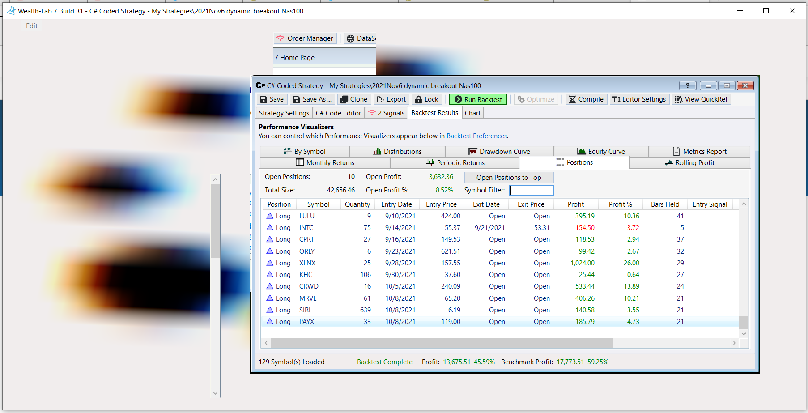This screenshot has height=413, width=808.
Task: Click the strategy window help button
Action: point(688,85)
